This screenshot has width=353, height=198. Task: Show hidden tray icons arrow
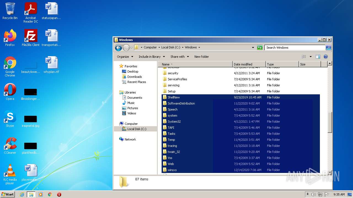307,194
